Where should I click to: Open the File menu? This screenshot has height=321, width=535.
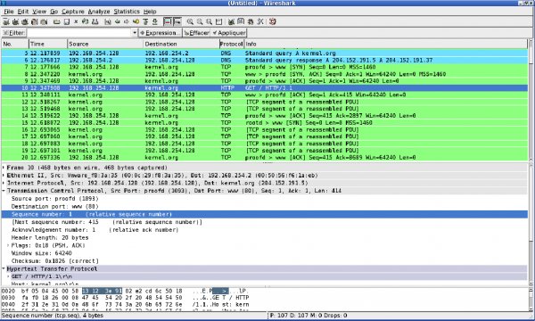(x=9, y=12)
